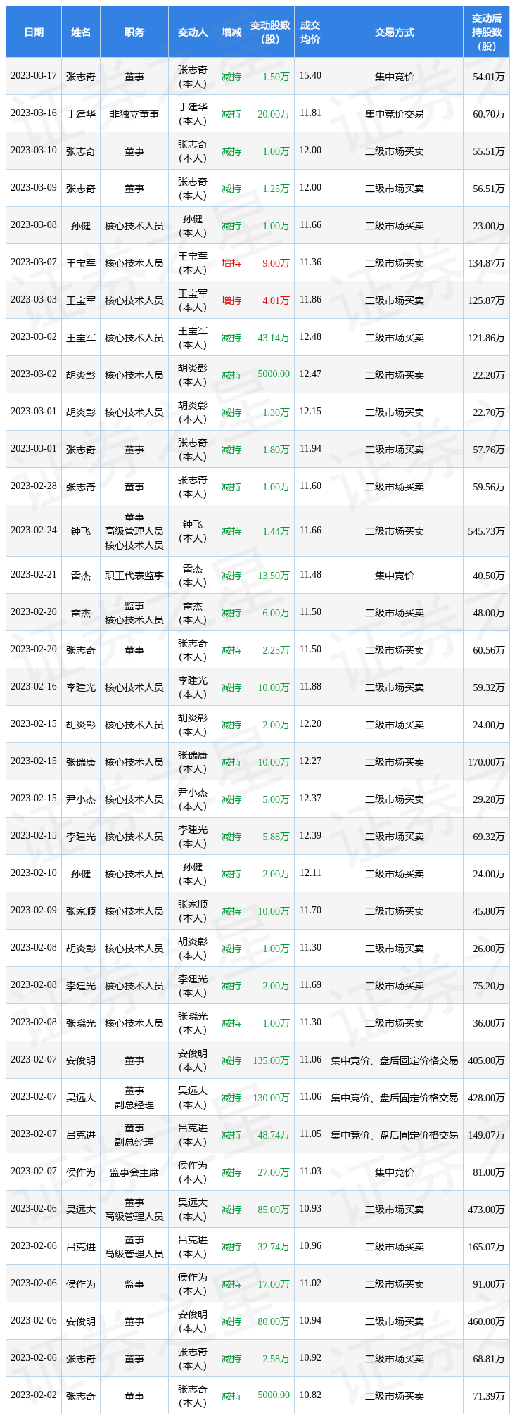Screen dimensions: 510x1420
Task: Click the 13.50万 change amount
Action: pyautogui.click(x=274, y=575)
